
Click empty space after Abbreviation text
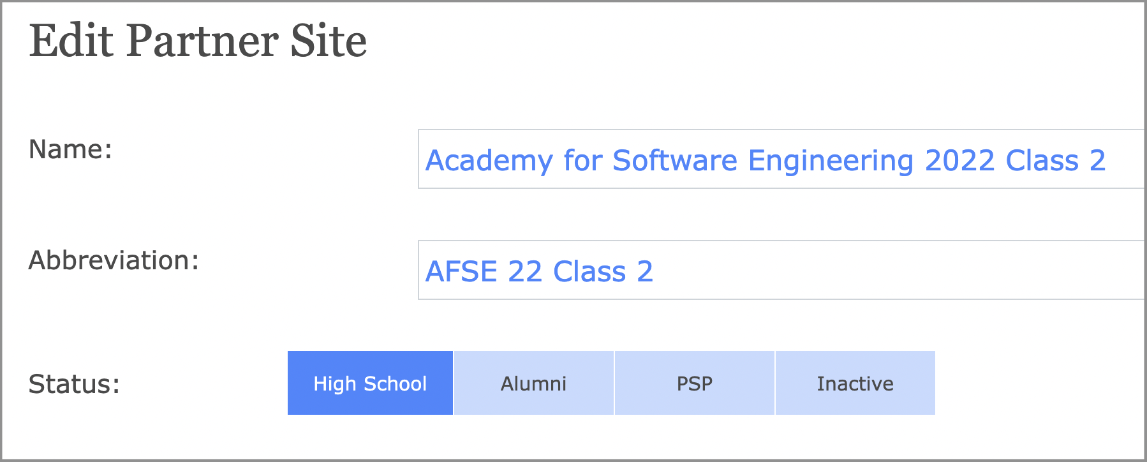pyautogui.click(x=893, y=271)
